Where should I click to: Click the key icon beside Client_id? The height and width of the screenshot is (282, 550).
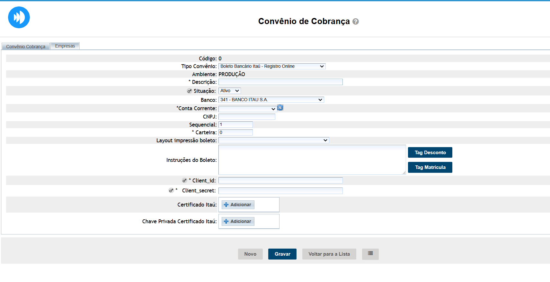pos(184,181)
